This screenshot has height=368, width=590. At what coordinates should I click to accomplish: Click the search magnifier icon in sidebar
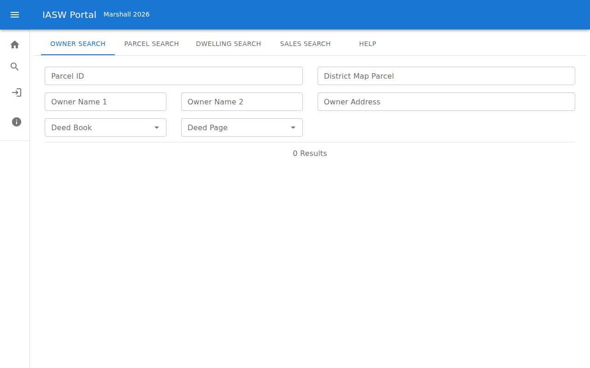[x=15, y=67]
